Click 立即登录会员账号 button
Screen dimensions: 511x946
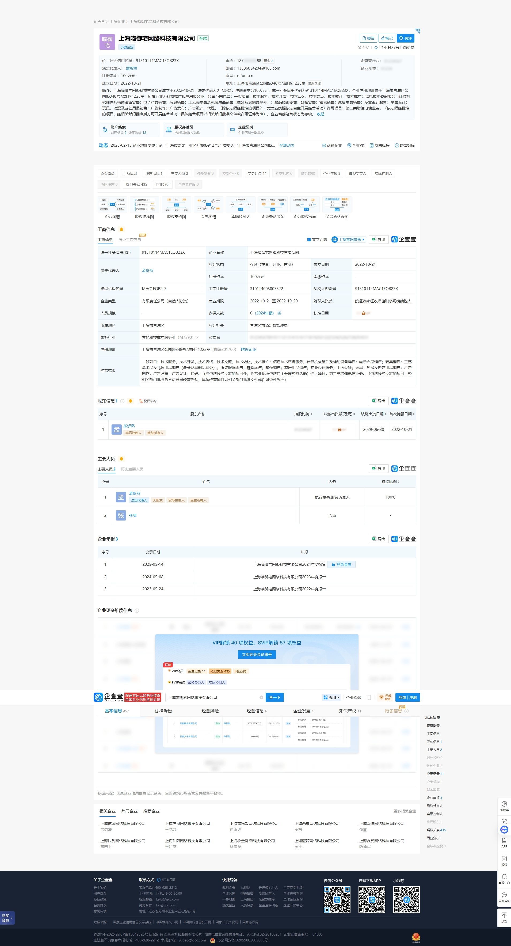(x=257, y=654)
